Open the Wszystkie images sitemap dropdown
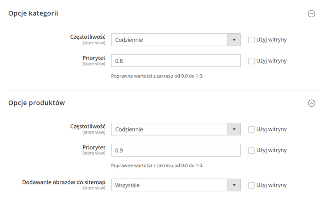The height and width of the screenshot is (201, 326). coord(176,185)
